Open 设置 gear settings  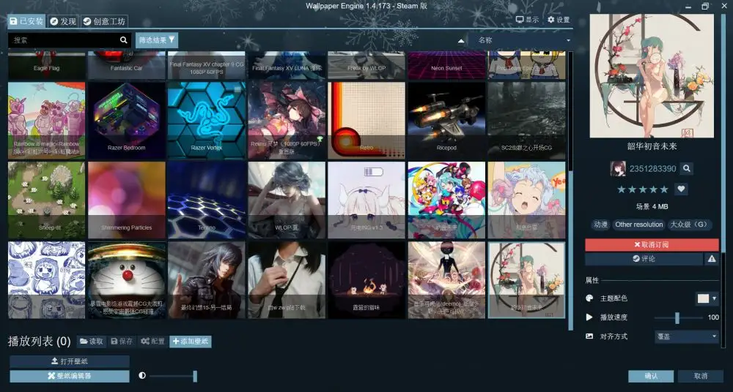point(559,20)
